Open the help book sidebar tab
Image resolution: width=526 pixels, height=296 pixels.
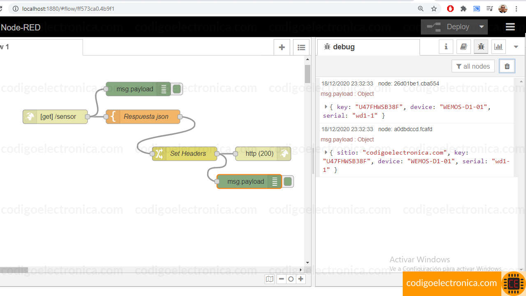[464, 47]
